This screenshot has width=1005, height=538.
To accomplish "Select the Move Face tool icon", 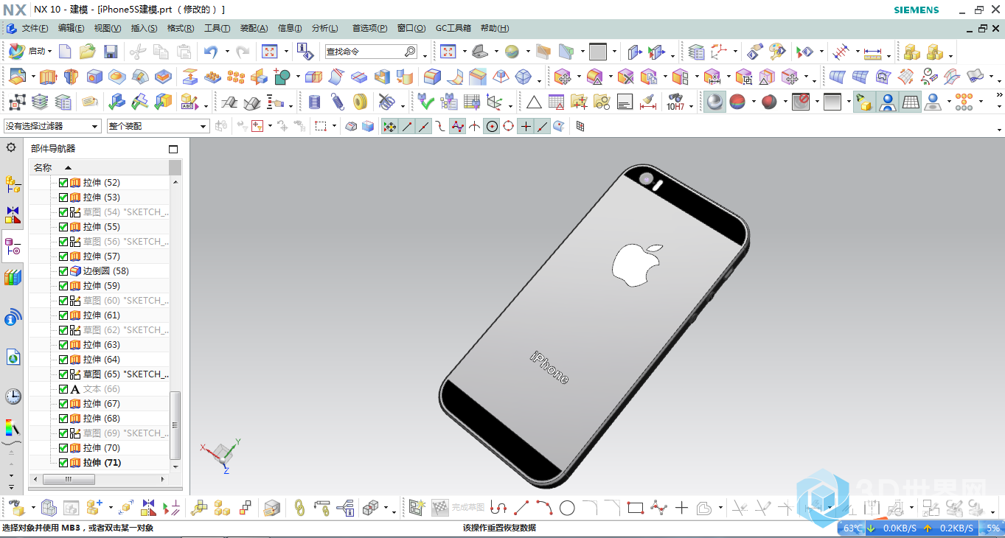I will pyautogui.click(x=563, y=77).
